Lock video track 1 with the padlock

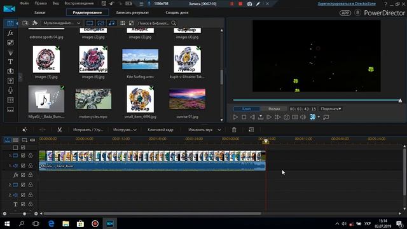coord(31,155)
